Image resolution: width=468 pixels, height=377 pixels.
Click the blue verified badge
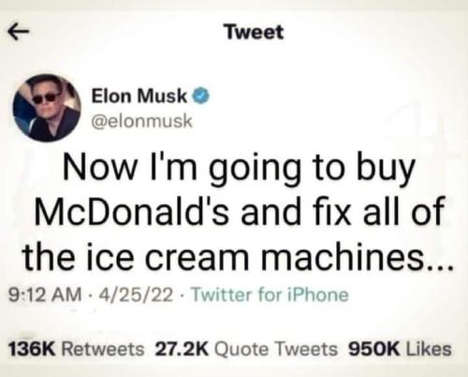(201, 95)
